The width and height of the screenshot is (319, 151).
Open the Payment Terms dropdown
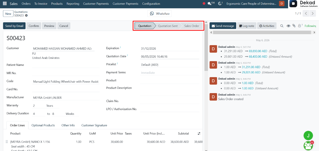[x=170, y=73]
